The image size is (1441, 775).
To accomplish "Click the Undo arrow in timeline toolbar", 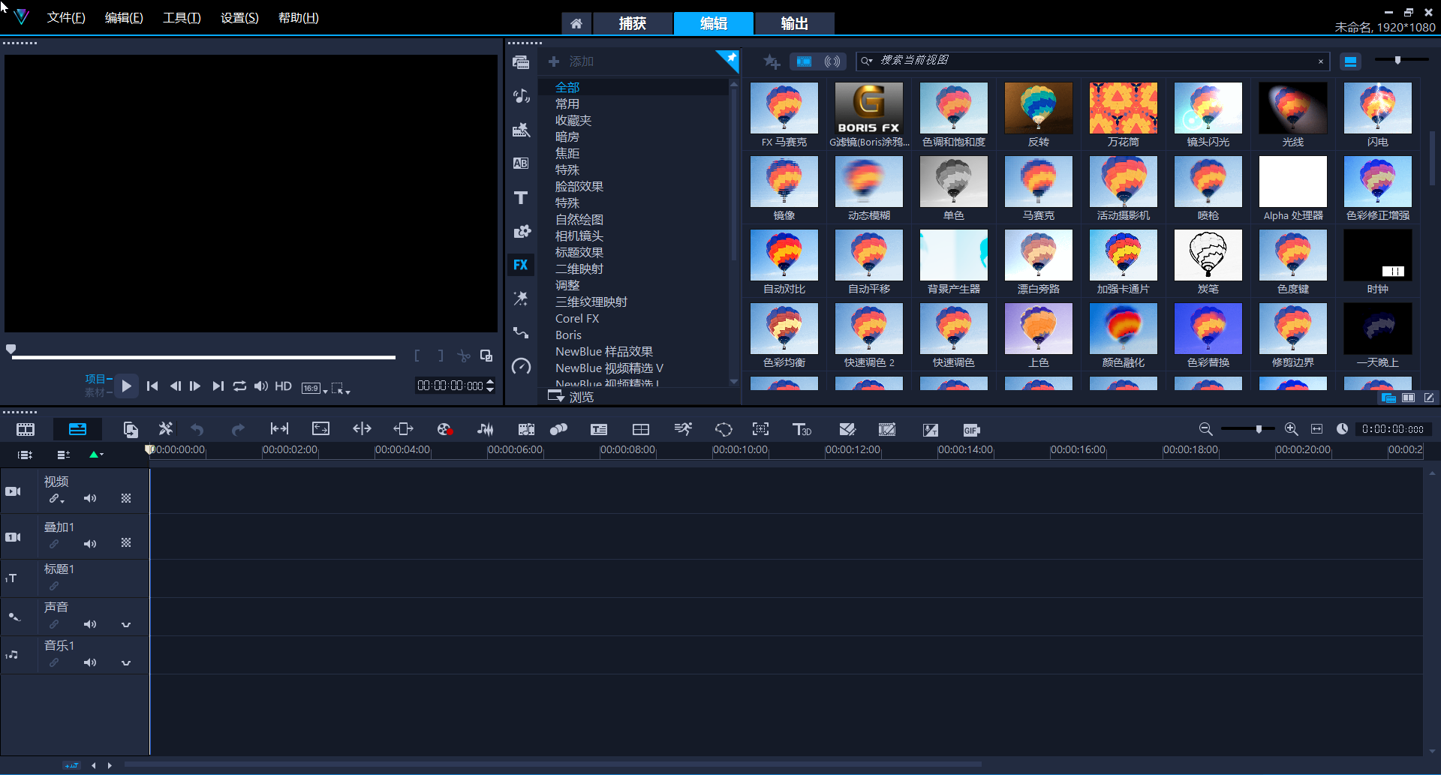I will tap(197, 429).
